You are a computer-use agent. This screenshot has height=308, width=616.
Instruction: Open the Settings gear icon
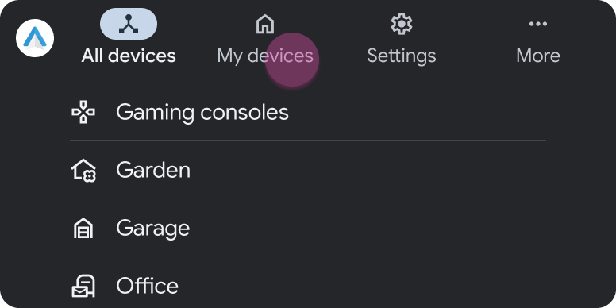402,24
